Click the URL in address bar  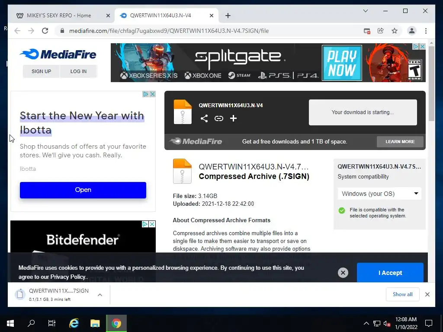[x=169, y=31]
